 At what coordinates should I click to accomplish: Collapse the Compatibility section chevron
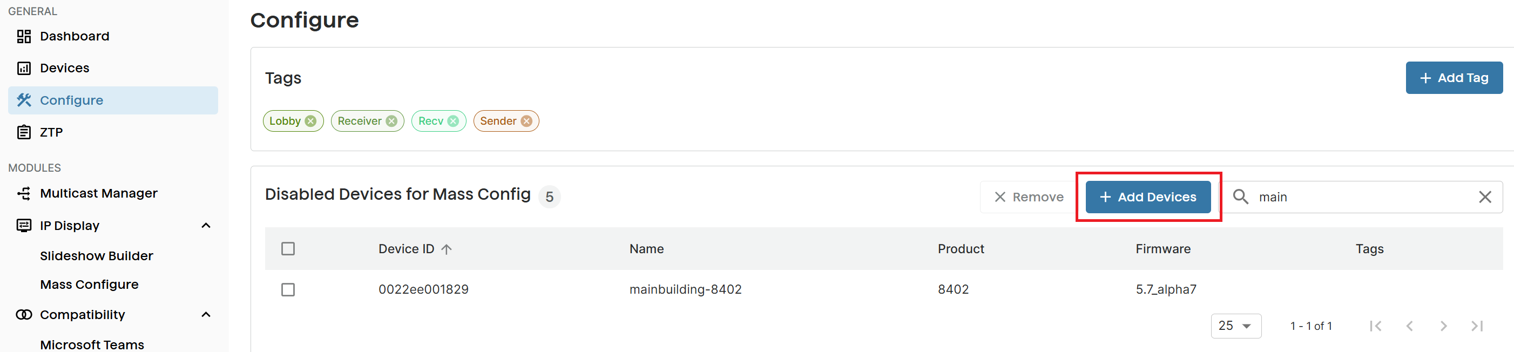206,314
